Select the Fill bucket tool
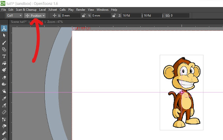Image resolution: width=223 pixels, height=140 pixels. tap(4, 63)
